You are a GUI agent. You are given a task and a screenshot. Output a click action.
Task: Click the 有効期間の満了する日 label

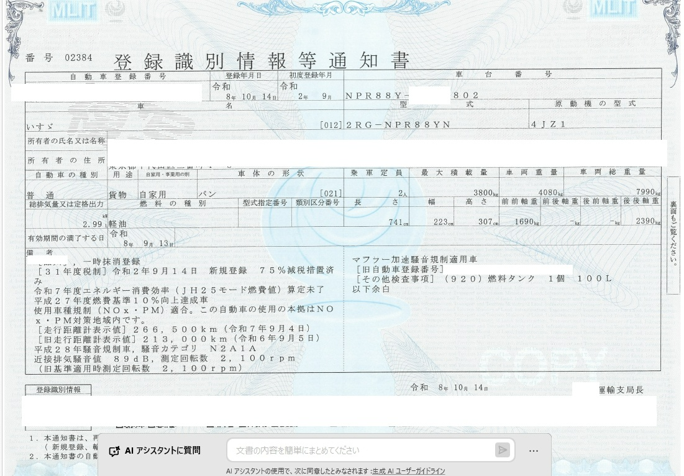(66, 238)
